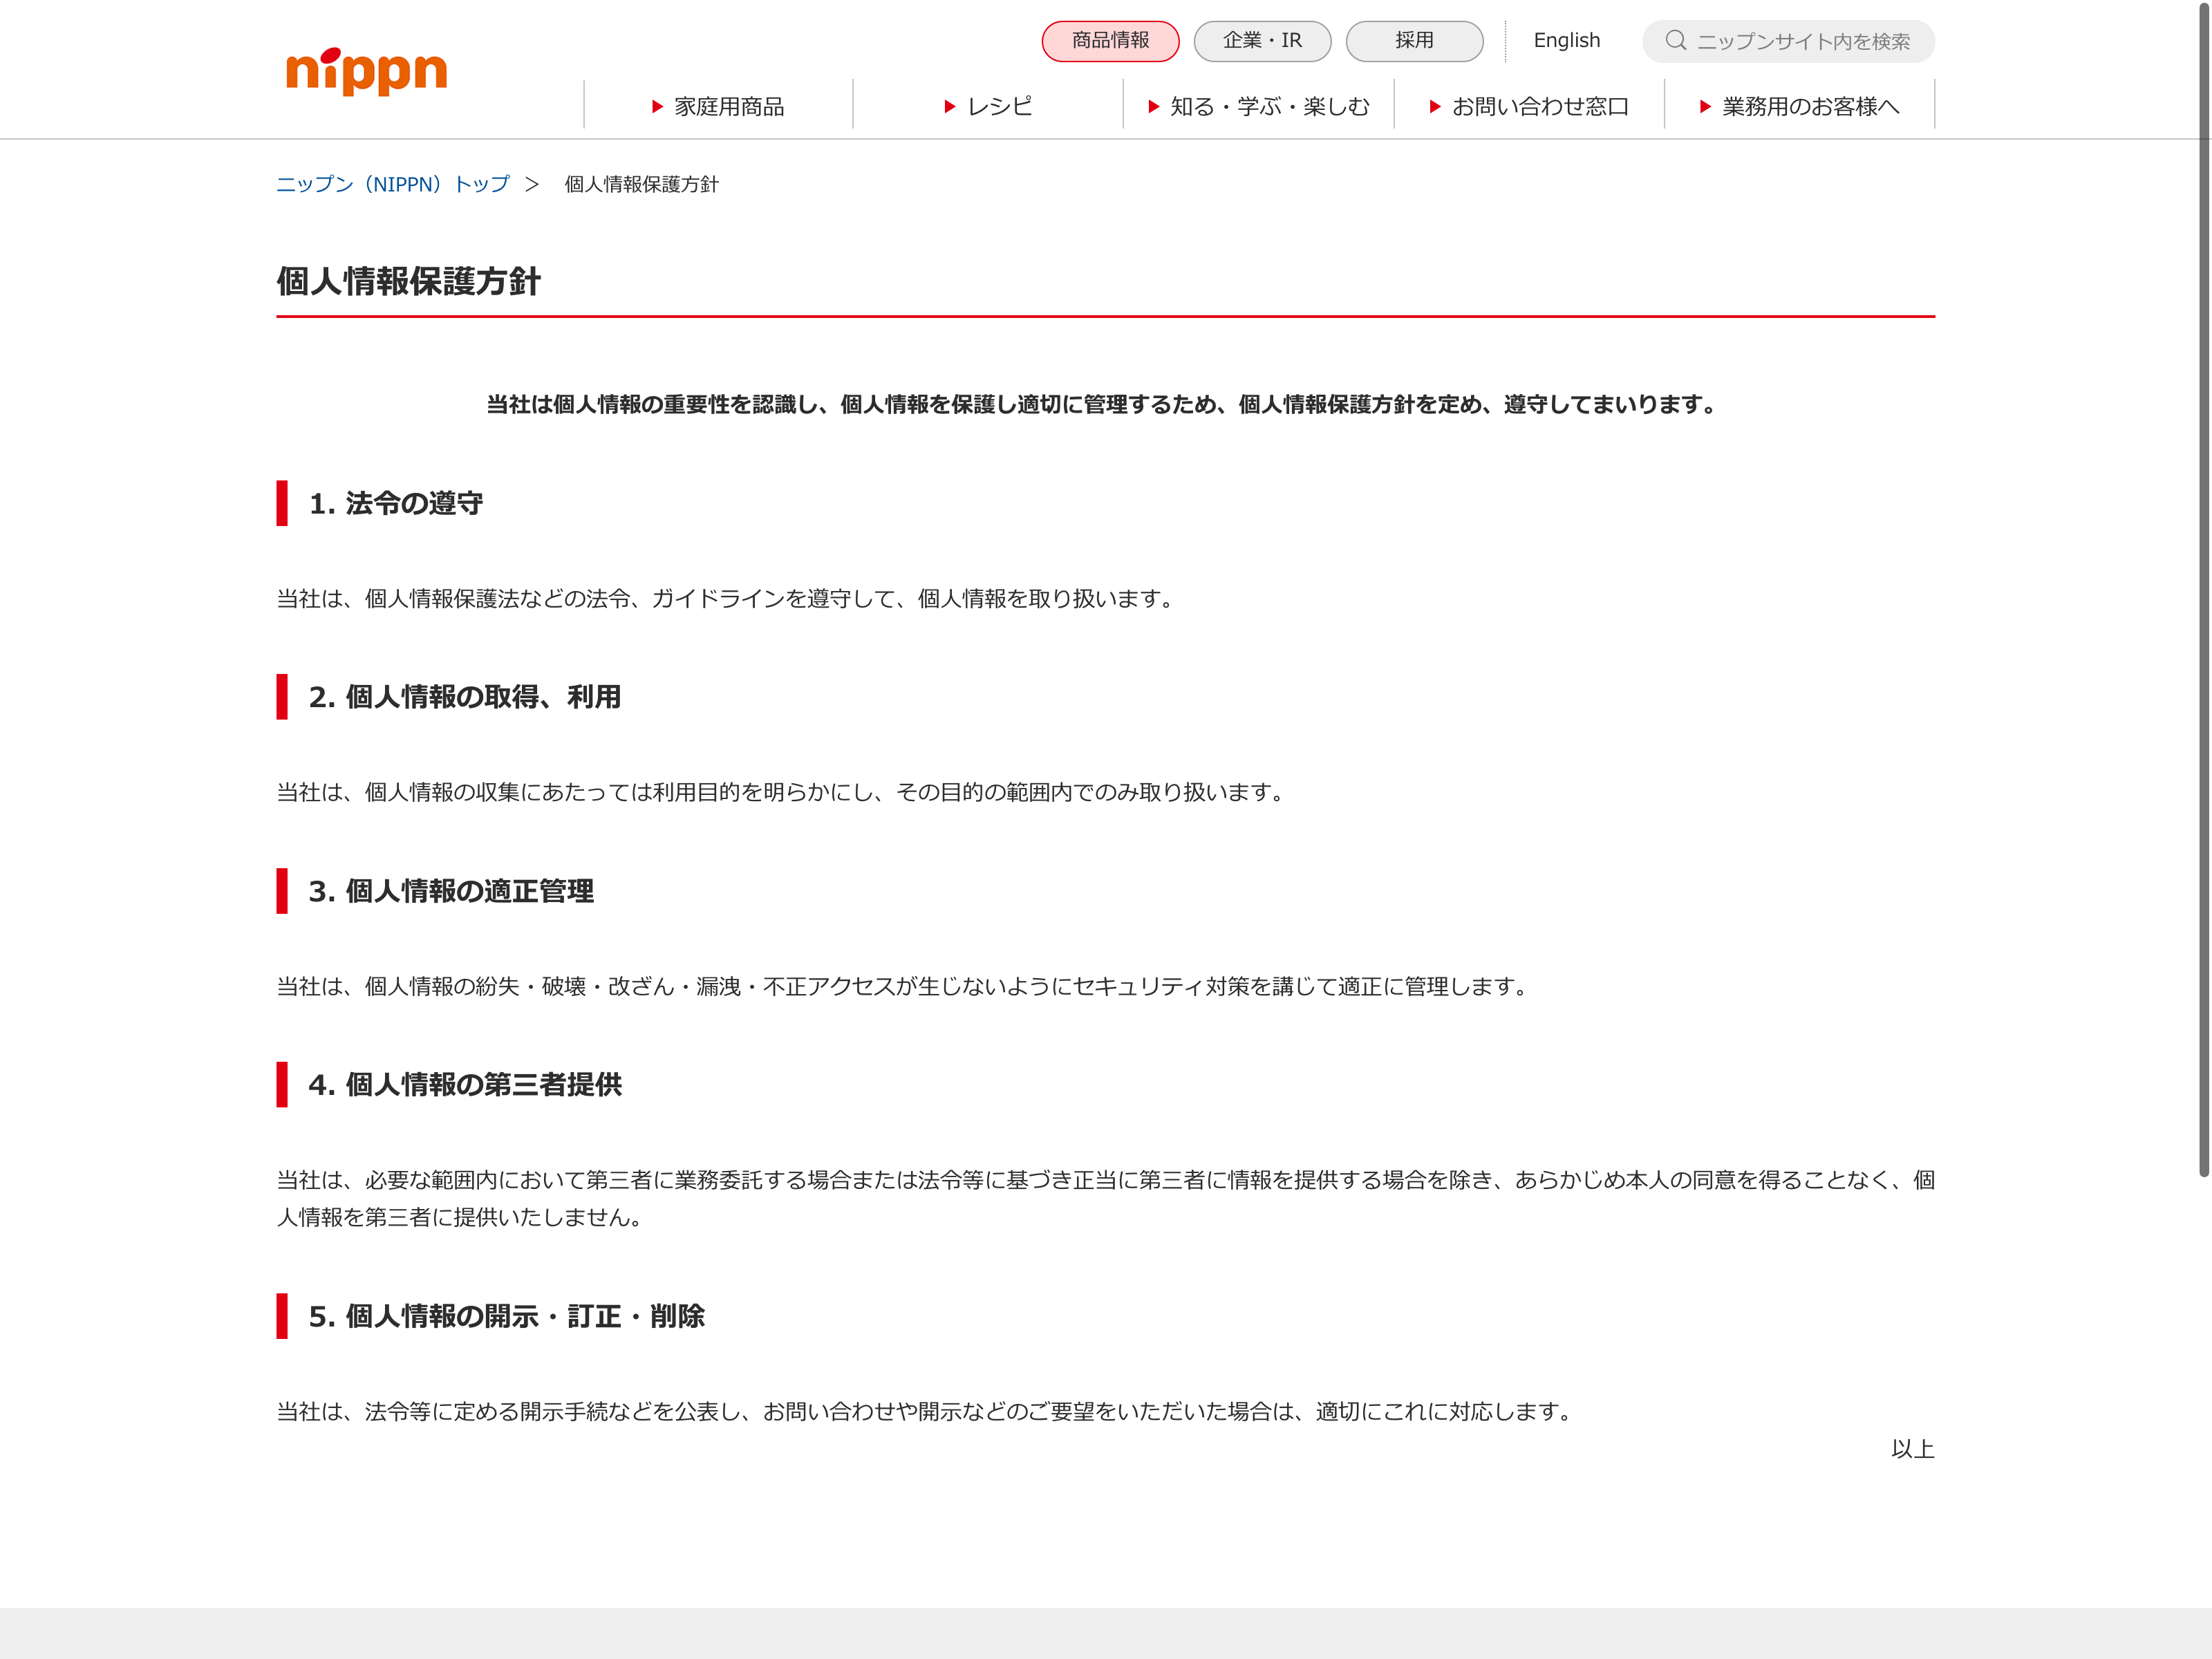Click ニップン（NIPPN）トップ breadcrumb link
The image size is (2212, 1659).
[x=392, y=184]
